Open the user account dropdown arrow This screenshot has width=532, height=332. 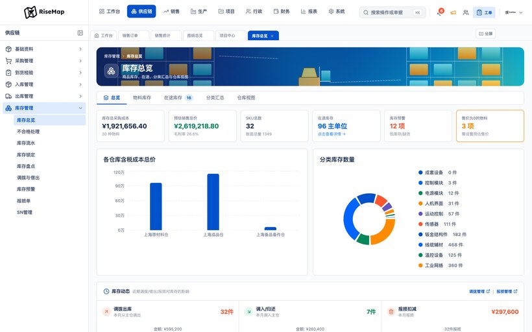pos(521,12)
